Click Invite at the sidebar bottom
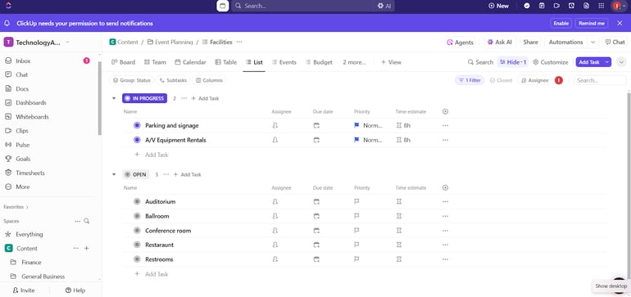Screen dimensions: 631x297 tap(24, 290)
